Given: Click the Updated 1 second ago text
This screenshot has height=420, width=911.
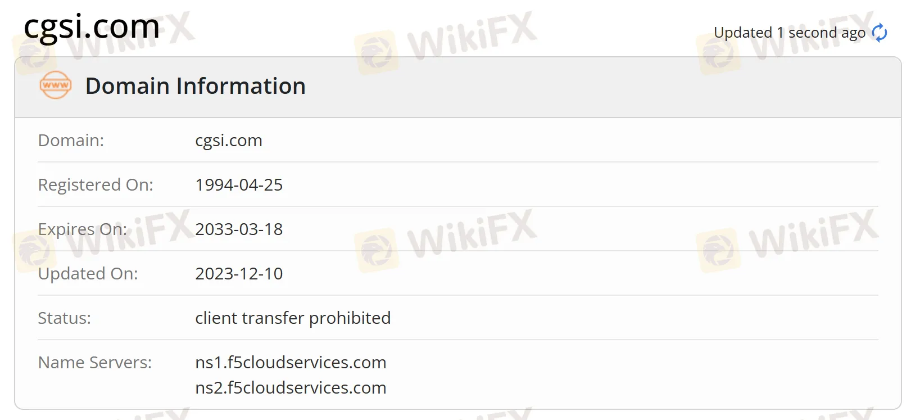Looking at the screenshot, I should (x=790, y=33).
